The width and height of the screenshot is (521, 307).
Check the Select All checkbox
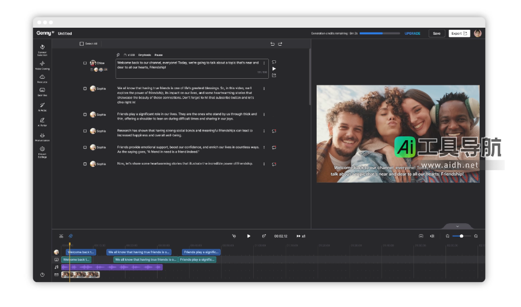[x=81, y=43]
